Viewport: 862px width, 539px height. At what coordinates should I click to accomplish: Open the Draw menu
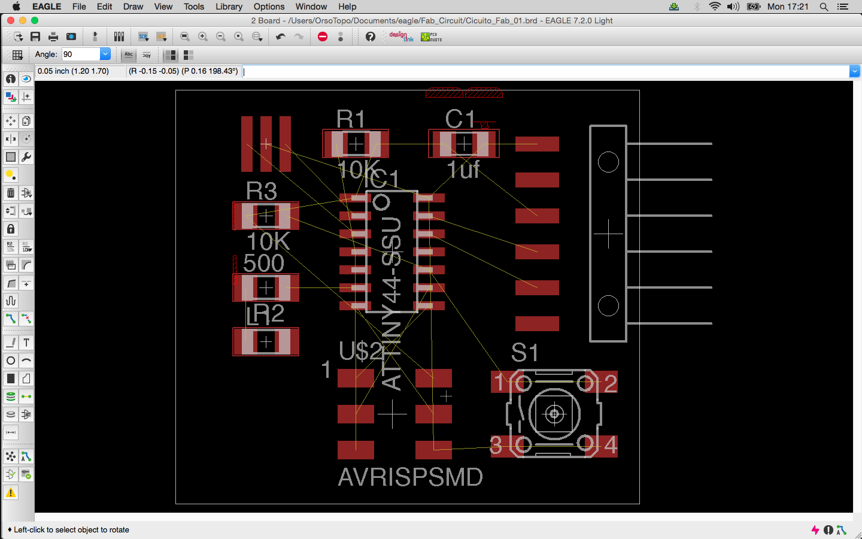pyautogui.click(x=133, y=7)
